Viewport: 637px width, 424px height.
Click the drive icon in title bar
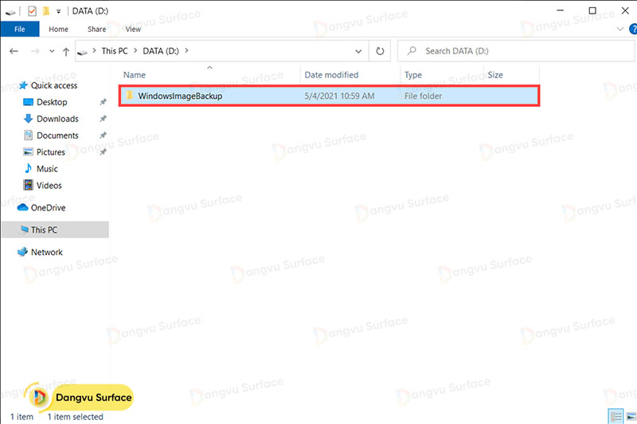point(10,12)
